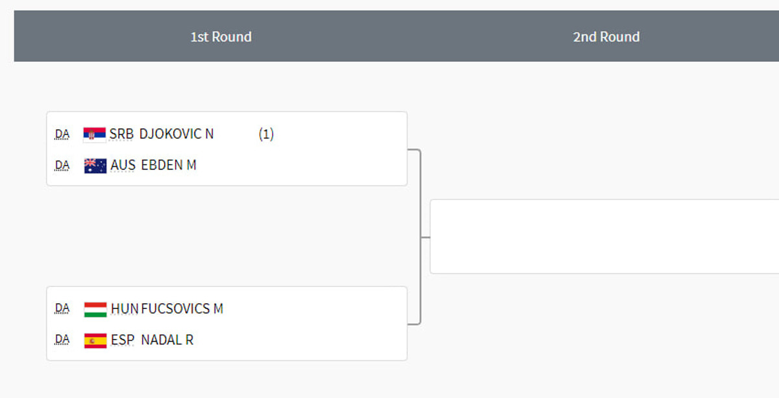The width and height of the screenshot is (779, 398).
Task: Open player FUCSOVICS M
Action: tap(182, 309)
